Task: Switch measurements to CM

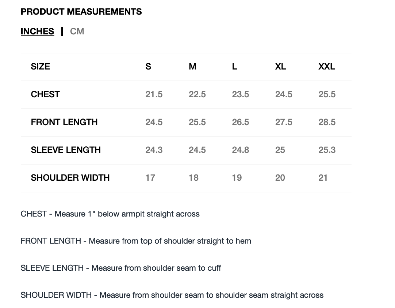Action: tap(77, 31)
